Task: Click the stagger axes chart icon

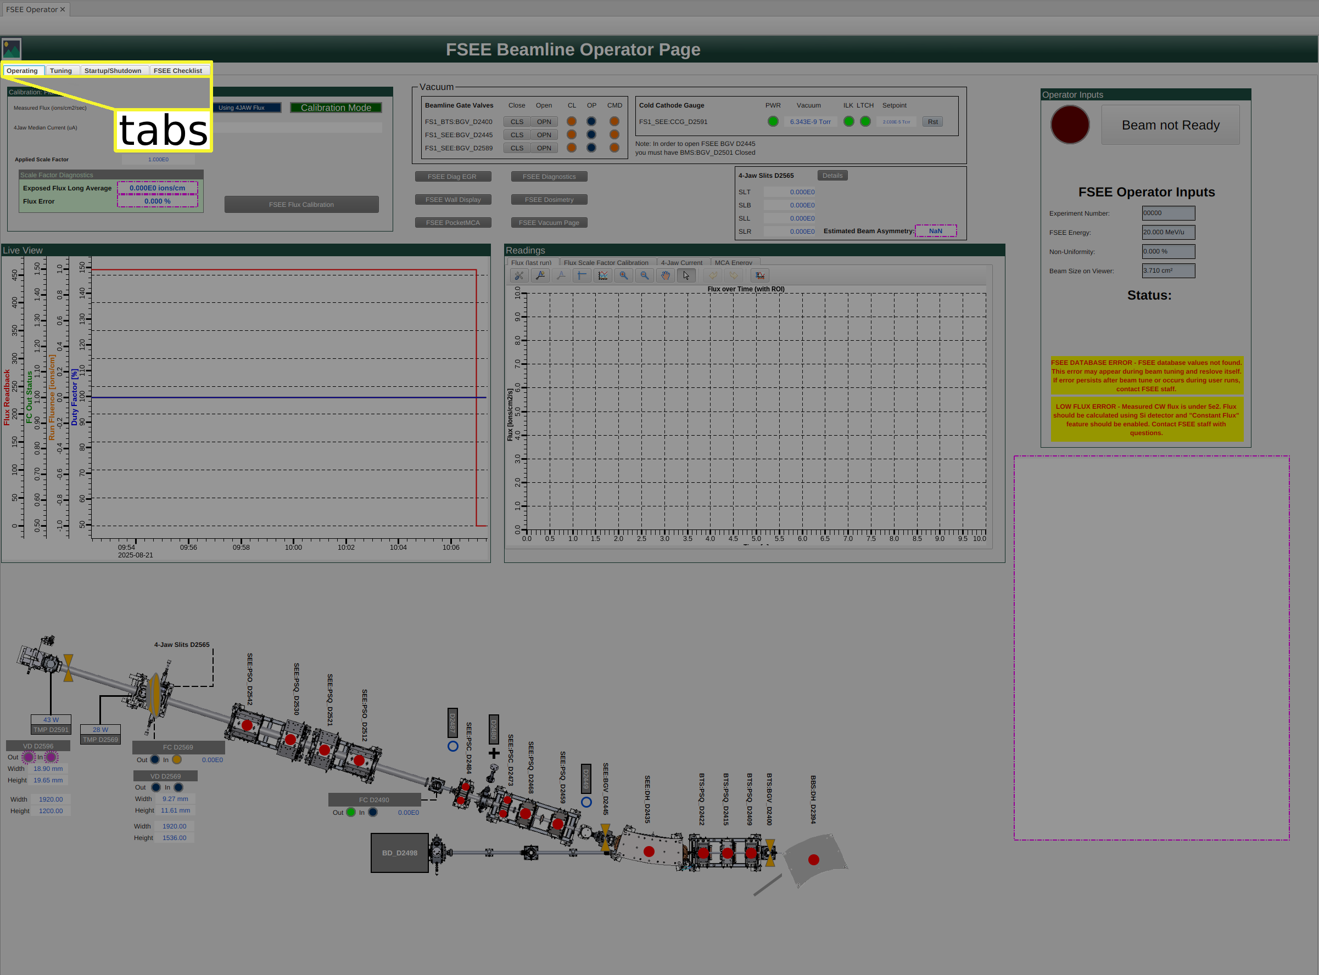Action: (x=602, y=275)
